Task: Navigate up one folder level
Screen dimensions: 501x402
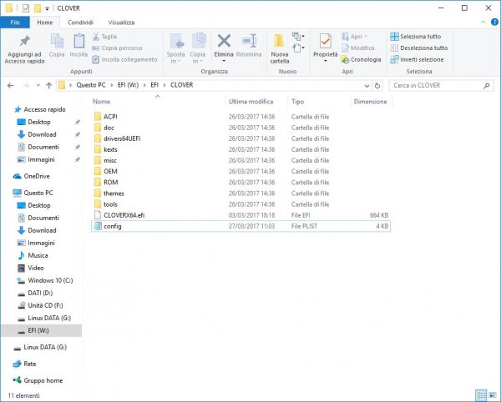Action: 49,86
